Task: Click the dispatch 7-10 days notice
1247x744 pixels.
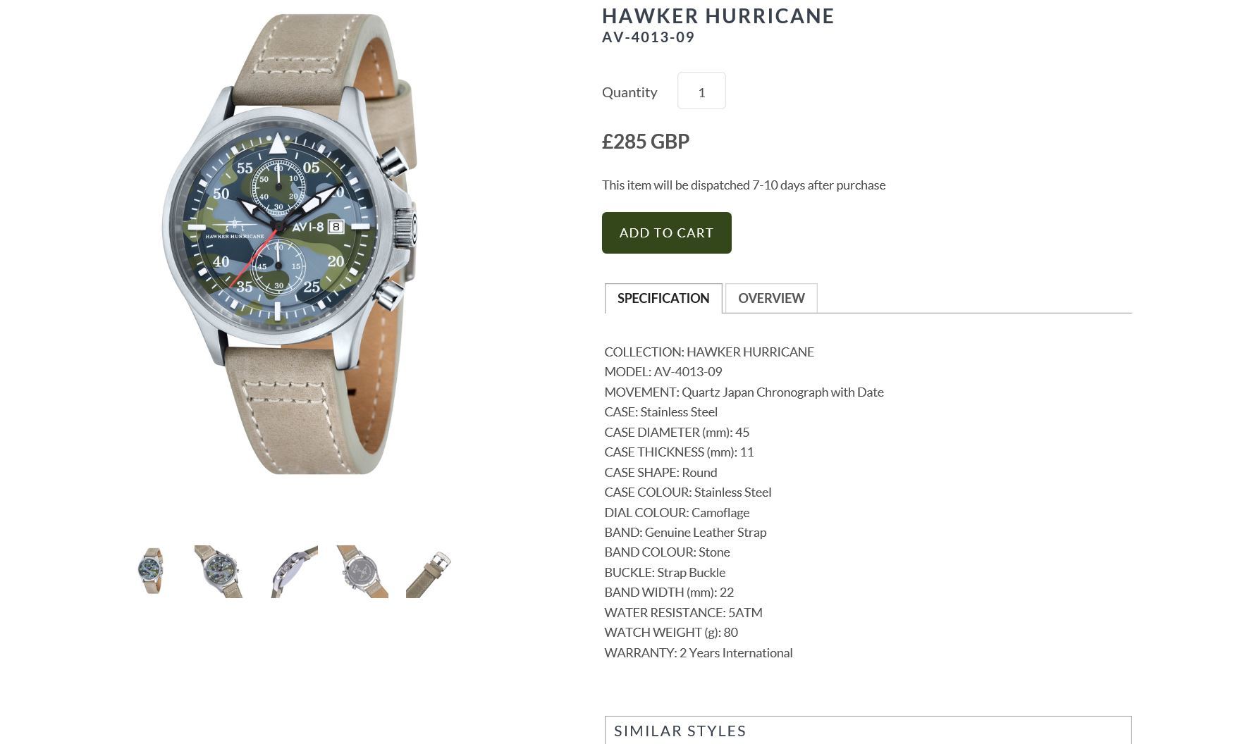Action: (744, 185)
